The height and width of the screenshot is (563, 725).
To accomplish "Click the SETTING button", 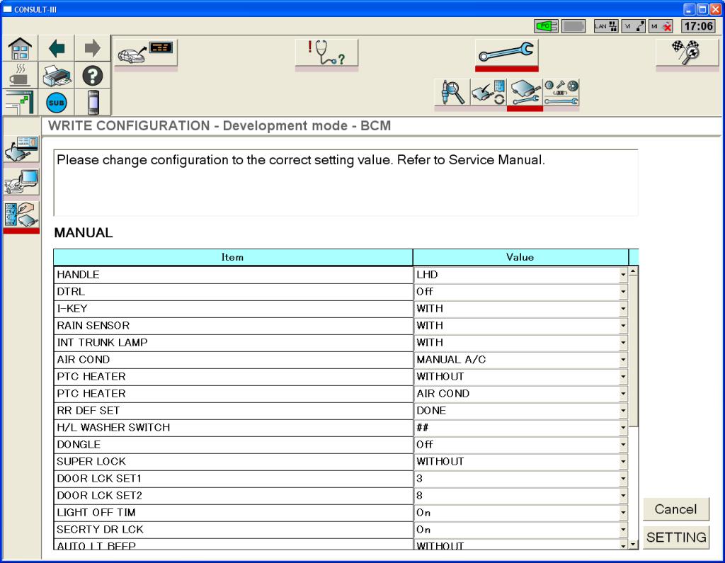I will [675, 538].
